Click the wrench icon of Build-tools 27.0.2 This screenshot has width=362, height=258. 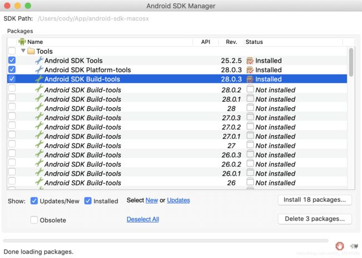[x=39, y=126]
